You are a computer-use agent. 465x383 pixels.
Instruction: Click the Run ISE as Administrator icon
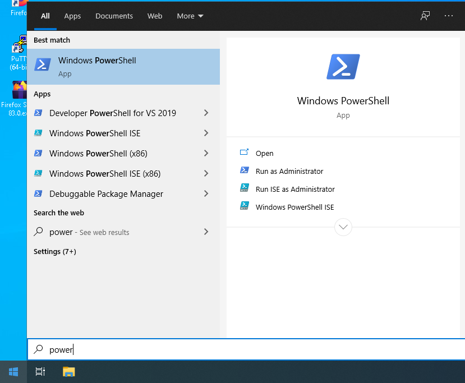(245, 188)
